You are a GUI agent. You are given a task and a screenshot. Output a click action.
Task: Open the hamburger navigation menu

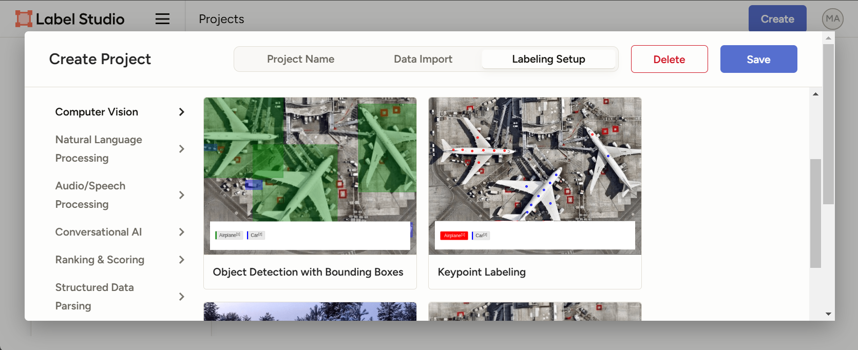click(162, 19)
